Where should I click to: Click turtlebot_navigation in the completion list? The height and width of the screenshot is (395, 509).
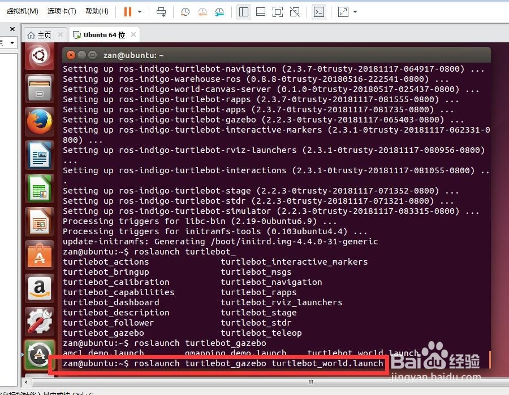tap(271, 282)
